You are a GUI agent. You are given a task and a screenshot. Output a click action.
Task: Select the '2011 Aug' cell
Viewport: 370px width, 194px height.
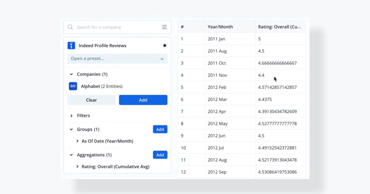click(x=230, y=51)
